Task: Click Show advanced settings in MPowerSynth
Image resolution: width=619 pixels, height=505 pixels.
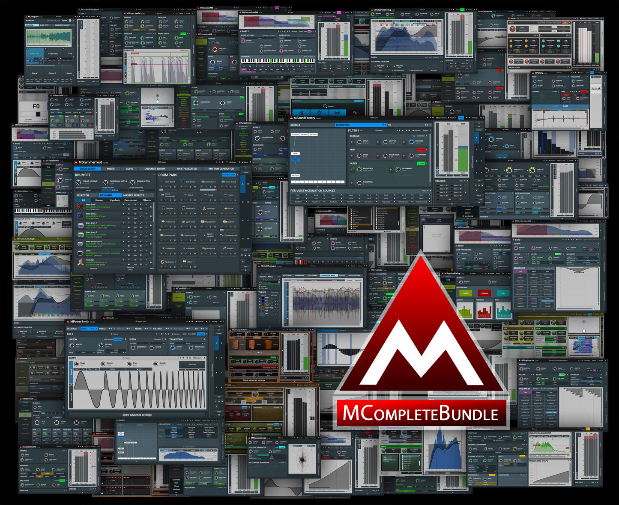Action: [x=137, y=415]
